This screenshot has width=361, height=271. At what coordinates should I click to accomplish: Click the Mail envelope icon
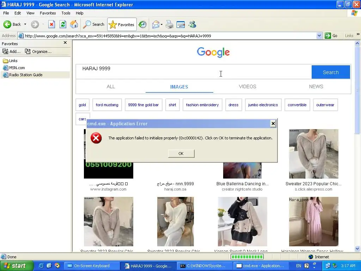[155, 24]
